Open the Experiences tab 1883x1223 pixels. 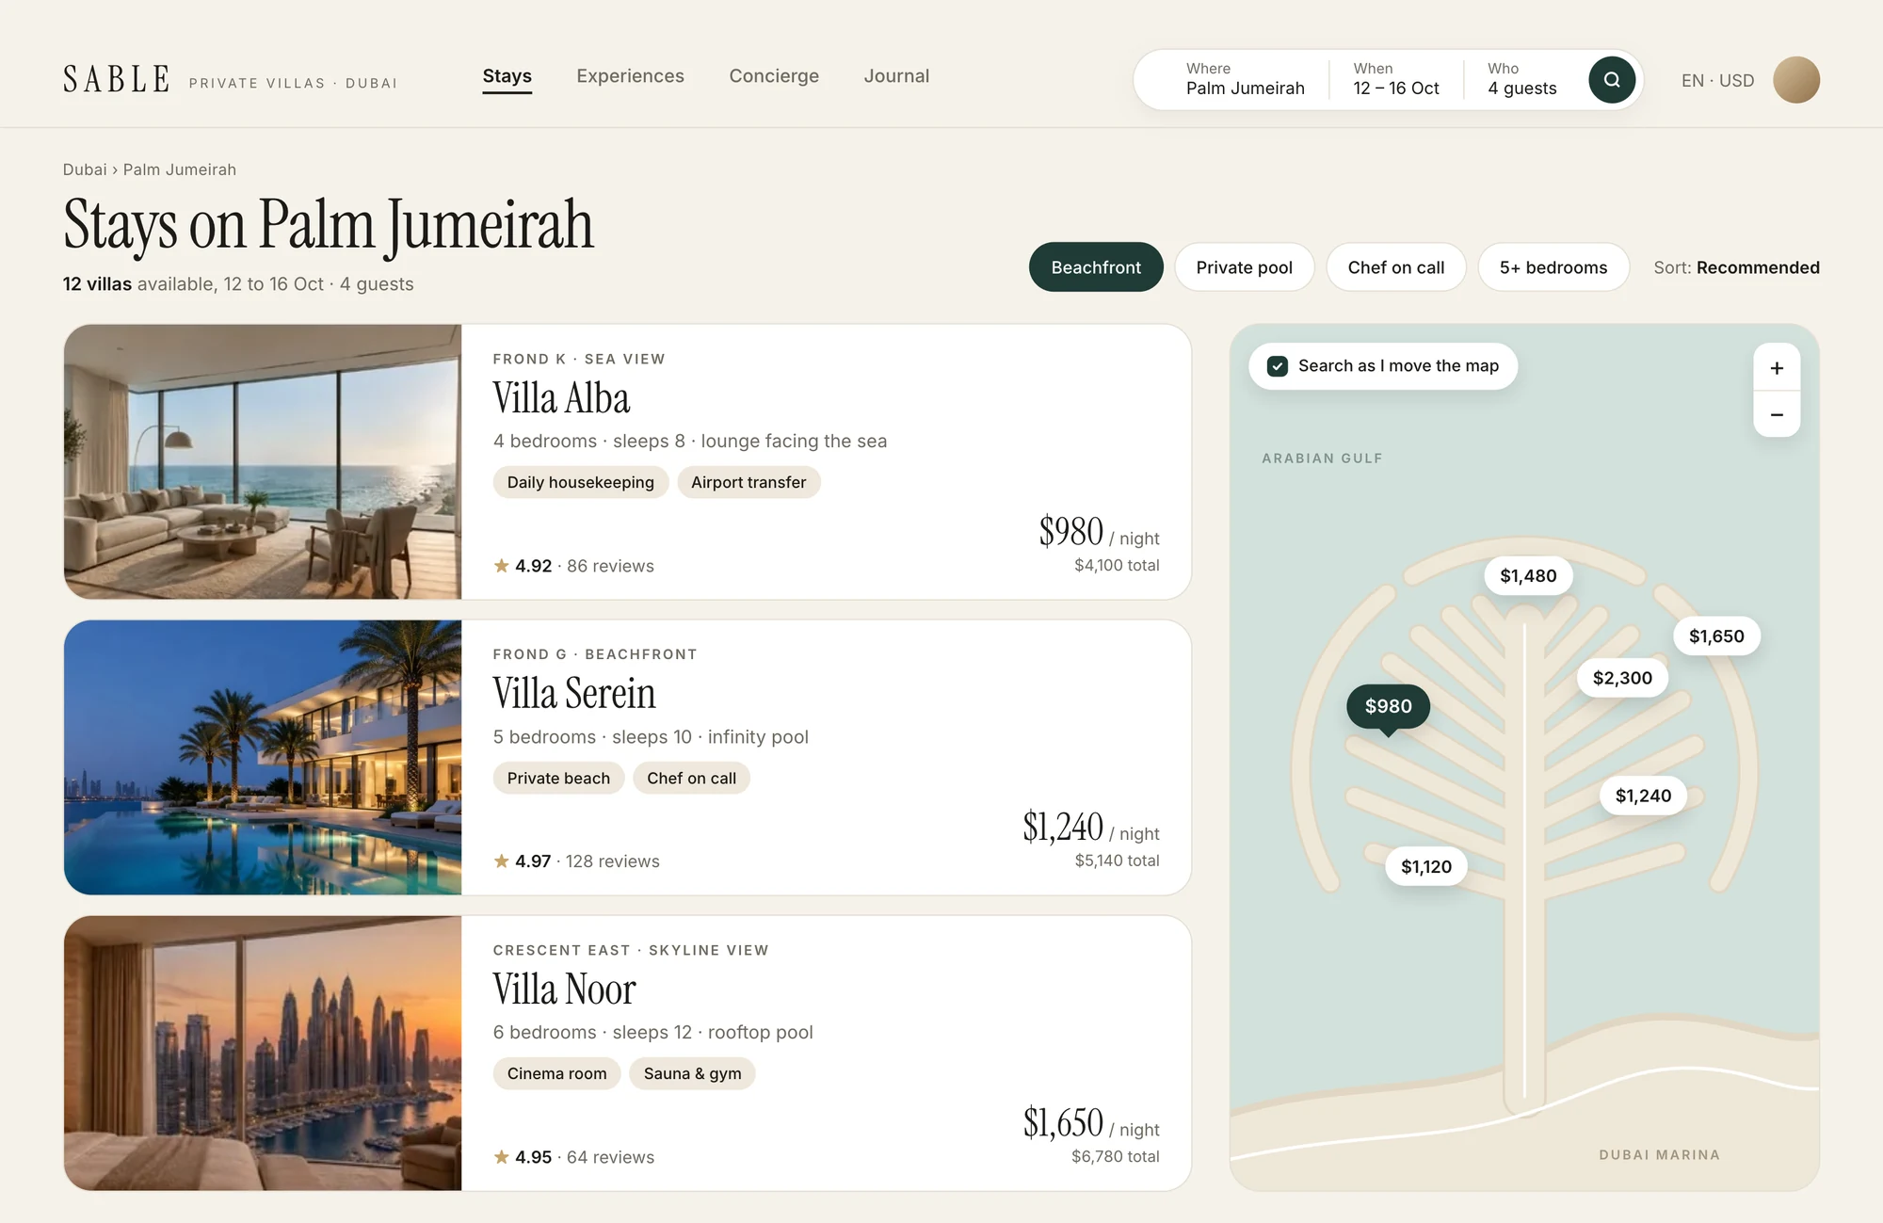630,75
